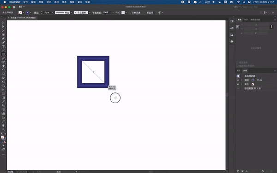Open the Symbols panel club icon

232,41
